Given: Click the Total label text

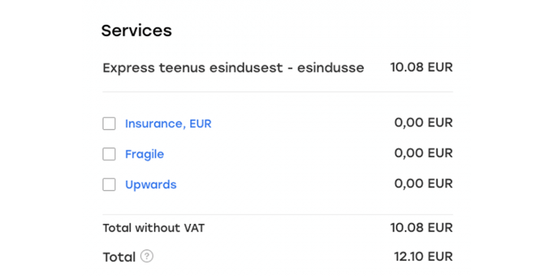Looking at the screenshot, I should (x=119, y=257).
